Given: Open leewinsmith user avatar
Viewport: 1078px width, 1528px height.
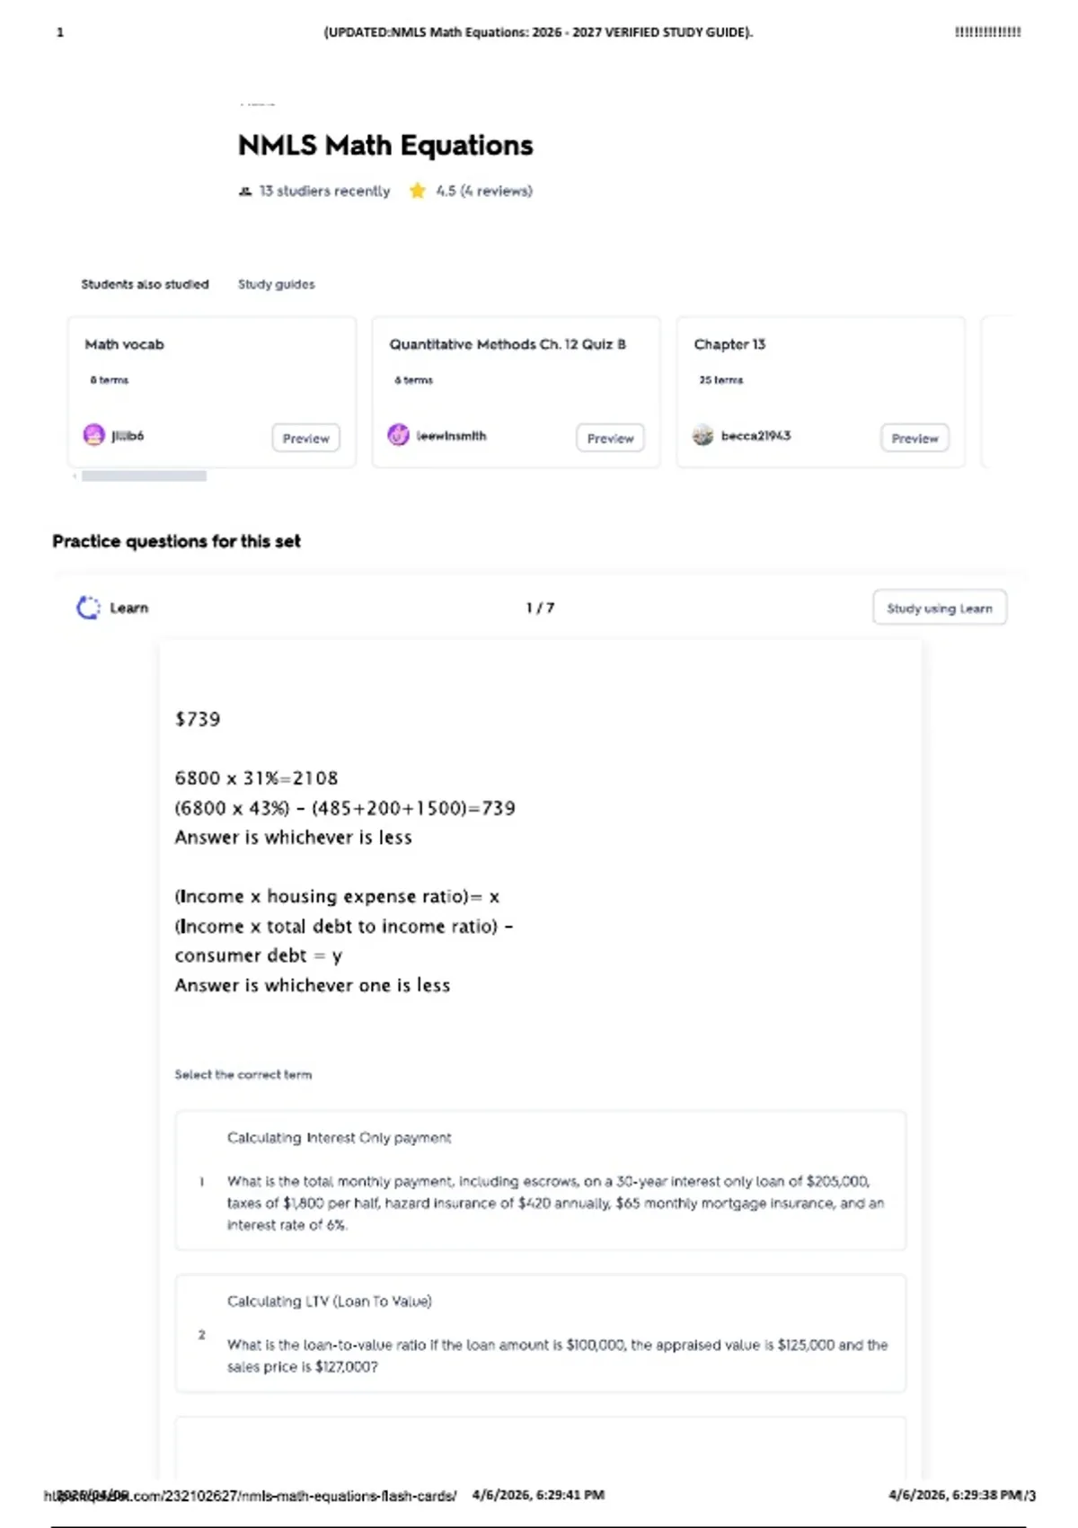Looking at the screenshot, I should (399, 436).
